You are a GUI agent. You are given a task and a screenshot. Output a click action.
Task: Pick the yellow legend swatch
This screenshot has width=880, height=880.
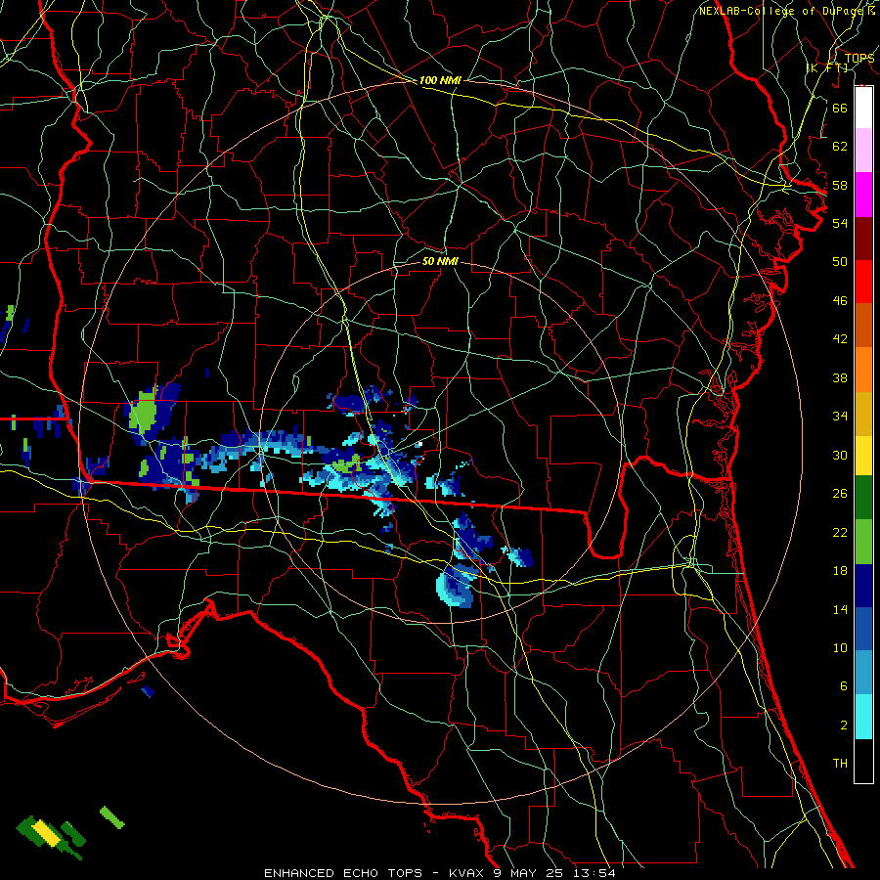coord(863,455)
